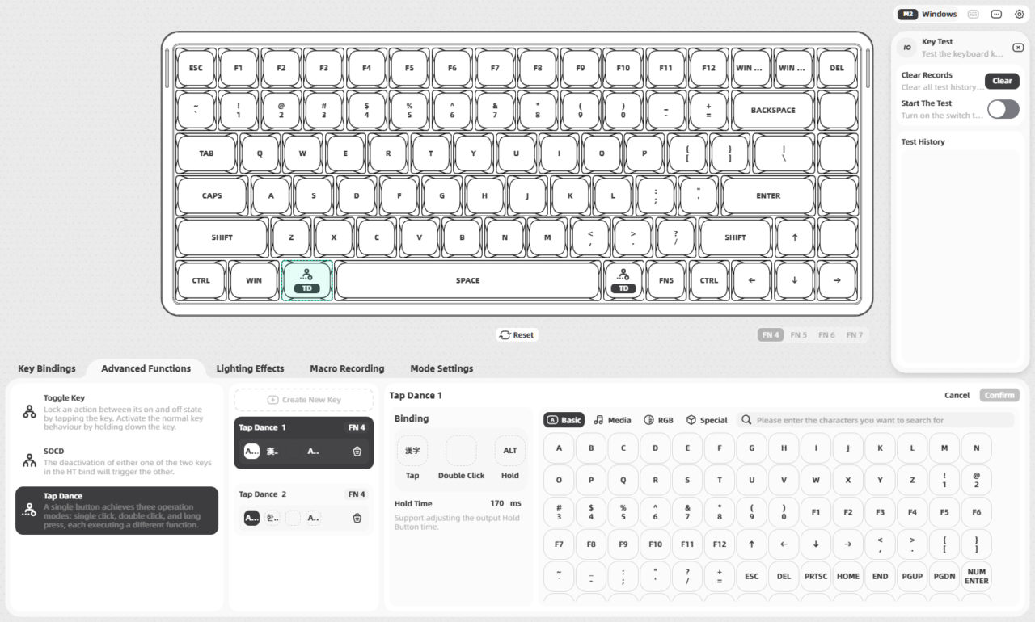Select the TD key right of Space
Screen dimensions: 1035x622
(x=623, y=280)
